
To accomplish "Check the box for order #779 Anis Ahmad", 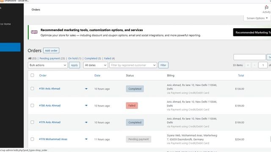I will [32, 122].
